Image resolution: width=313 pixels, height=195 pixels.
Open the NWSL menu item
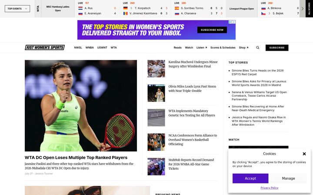78,48
